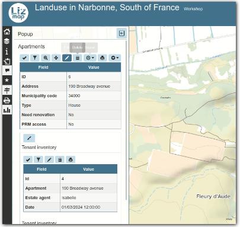Click the project title 'Landuse in Narbonne'

coord(107,8)
